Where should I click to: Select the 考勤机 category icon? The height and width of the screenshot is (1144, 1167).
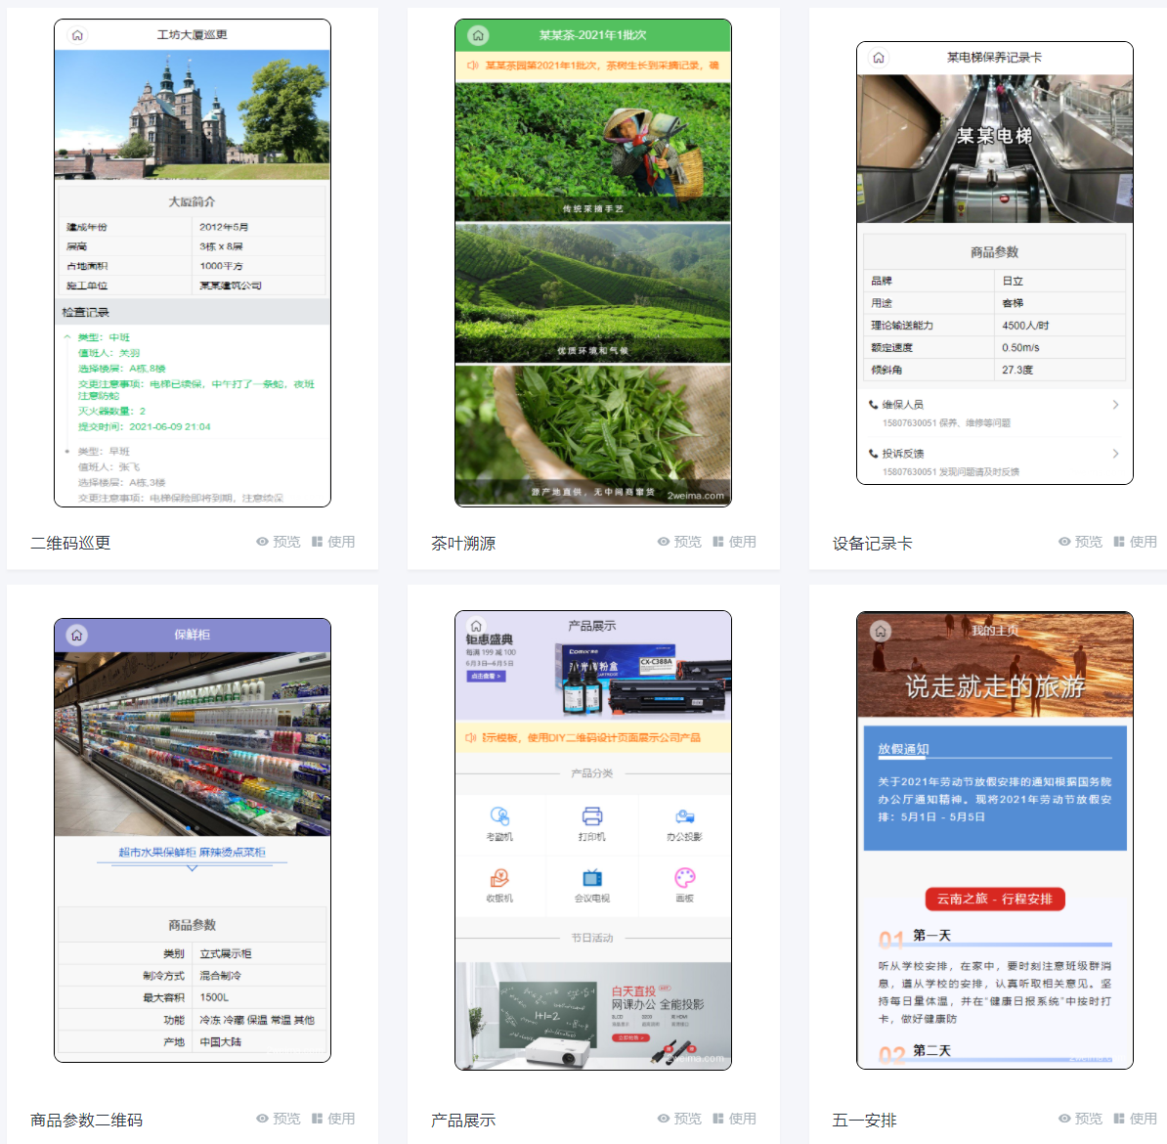tap(499, 817)
